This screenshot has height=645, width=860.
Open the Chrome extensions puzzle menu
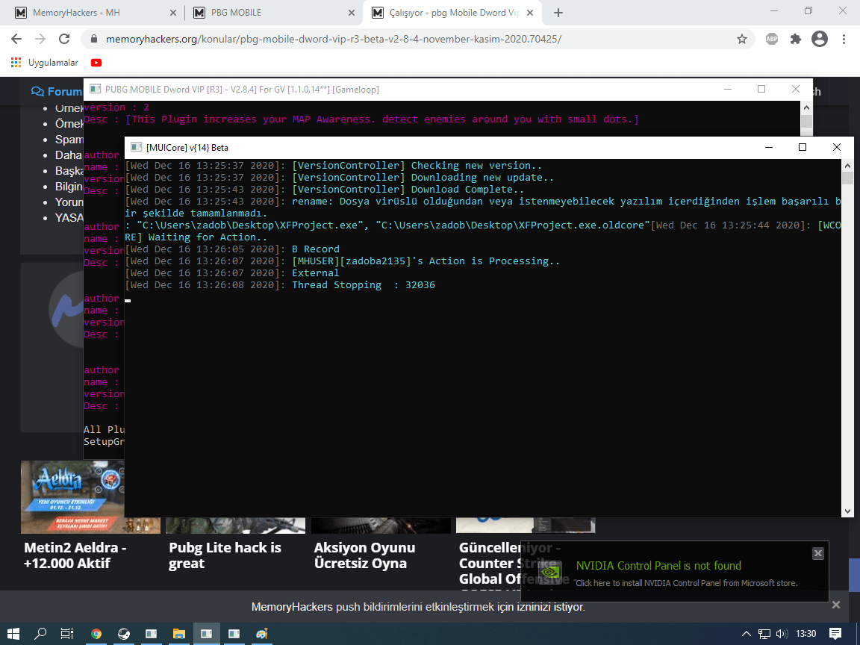coord(795,39)
